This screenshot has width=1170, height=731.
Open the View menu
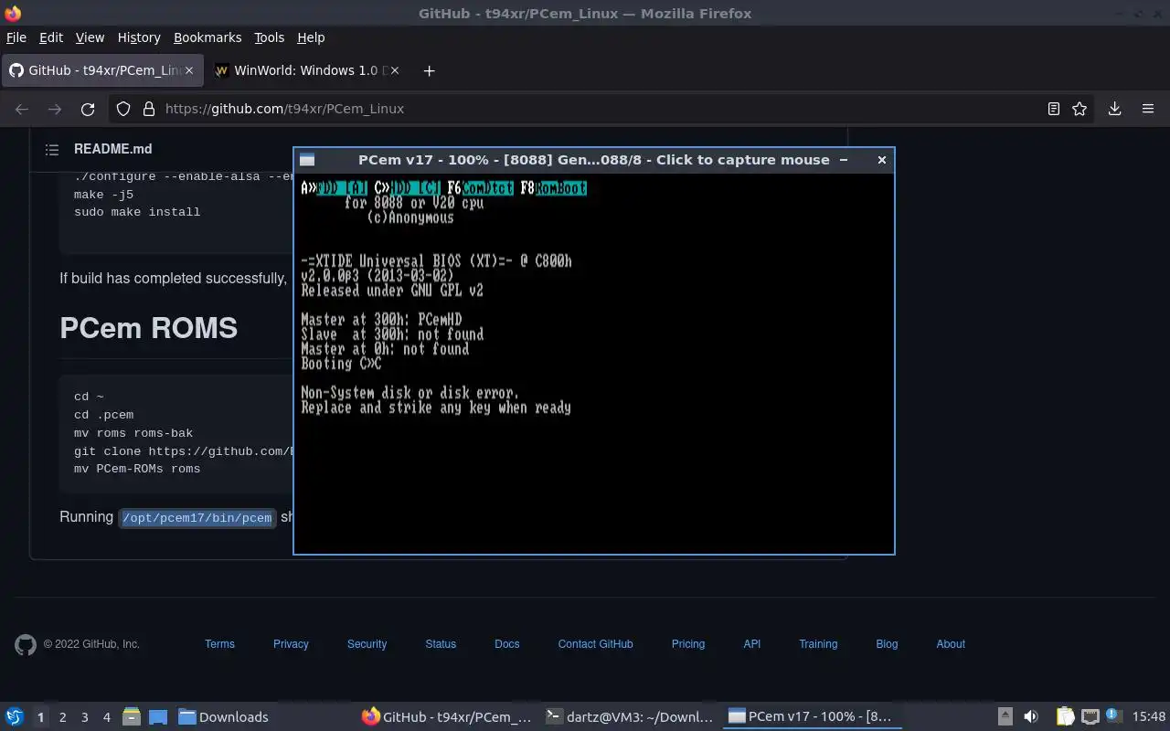coord(90,37)
